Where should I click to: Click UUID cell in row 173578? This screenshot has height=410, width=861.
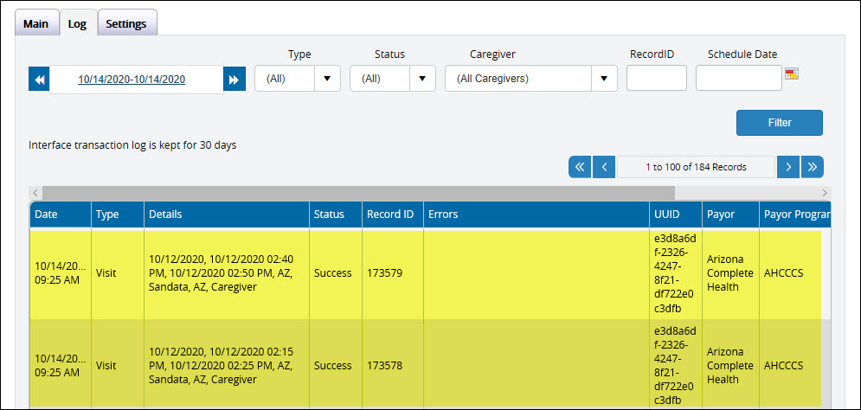(676, 366)
